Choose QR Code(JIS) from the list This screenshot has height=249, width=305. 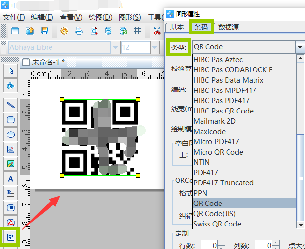click(245, 214)
